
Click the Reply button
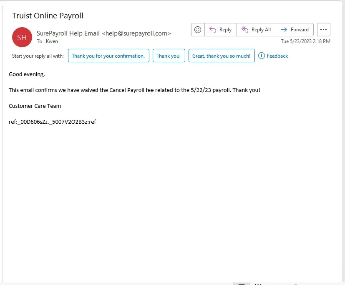[x=220, y=30]
